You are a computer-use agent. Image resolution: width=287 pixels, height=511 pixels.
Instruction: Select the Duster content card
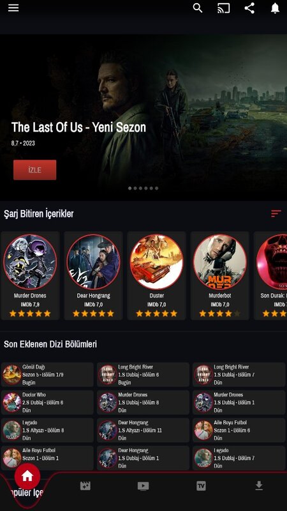(156, 276)
